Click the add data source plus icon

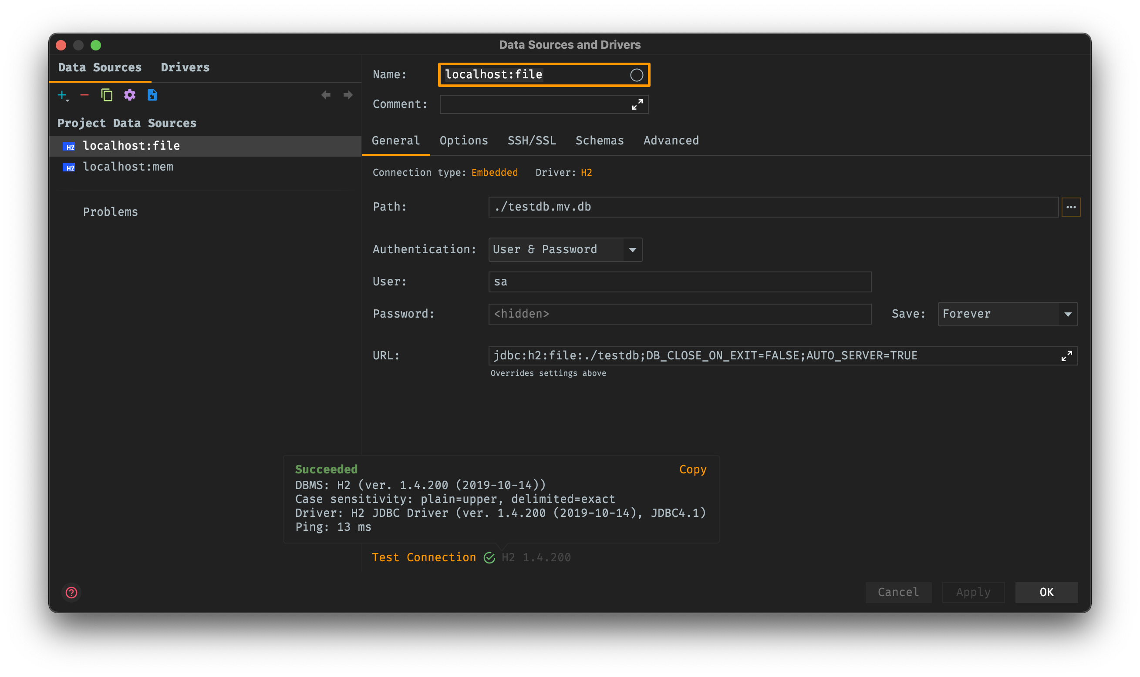click(62, 95)
